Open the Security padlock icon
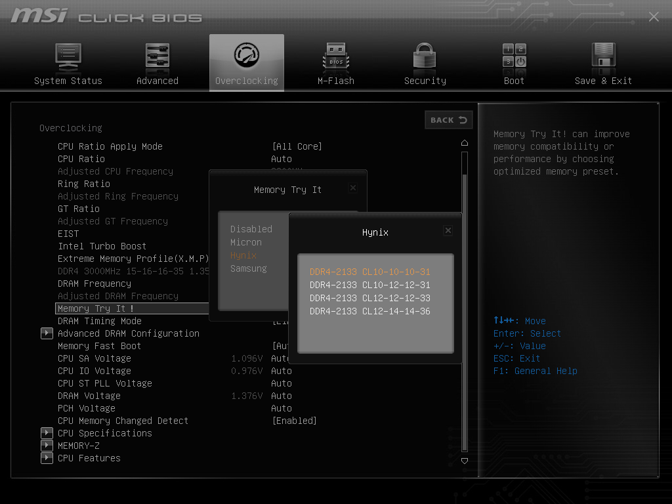The width and height of the screenshot is (672, 504). pyautogui.click(x=425, y=56)
